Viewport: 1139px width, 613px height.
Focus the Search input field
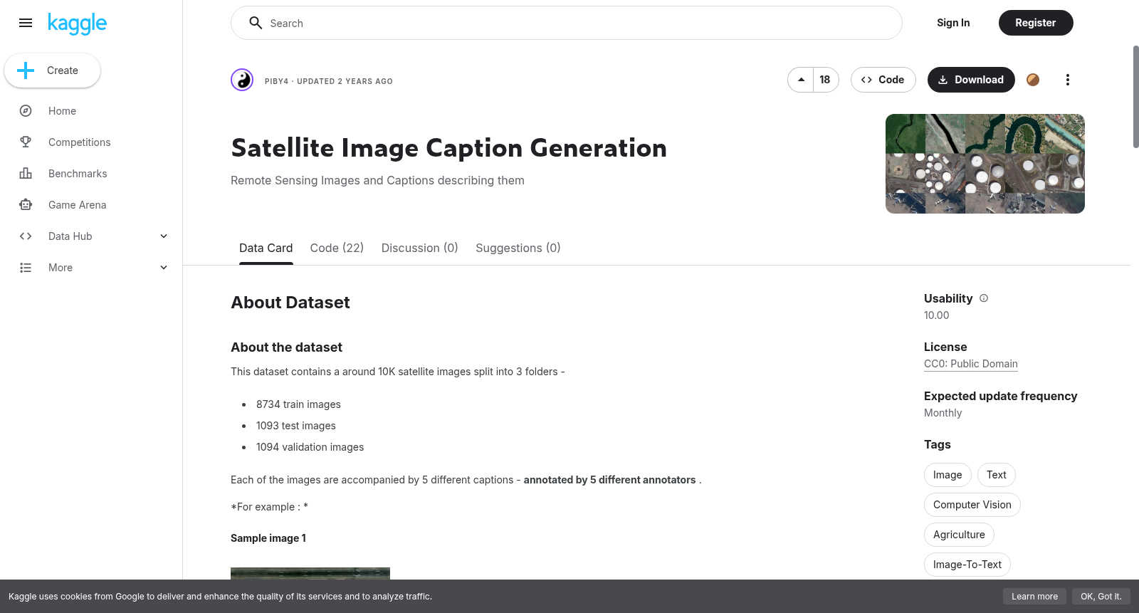(566, 23)
